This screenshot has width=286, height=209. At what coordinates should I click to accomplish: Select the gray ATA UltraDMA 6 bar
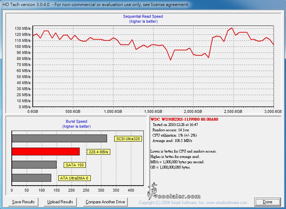point(31,178)
